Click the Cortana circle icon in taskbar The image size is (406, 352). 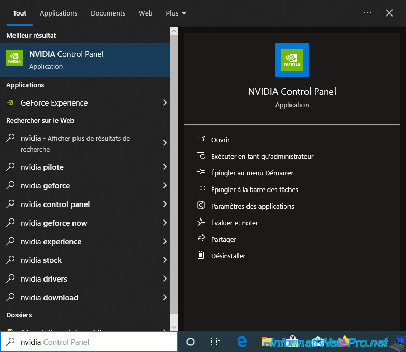(191, 342)
